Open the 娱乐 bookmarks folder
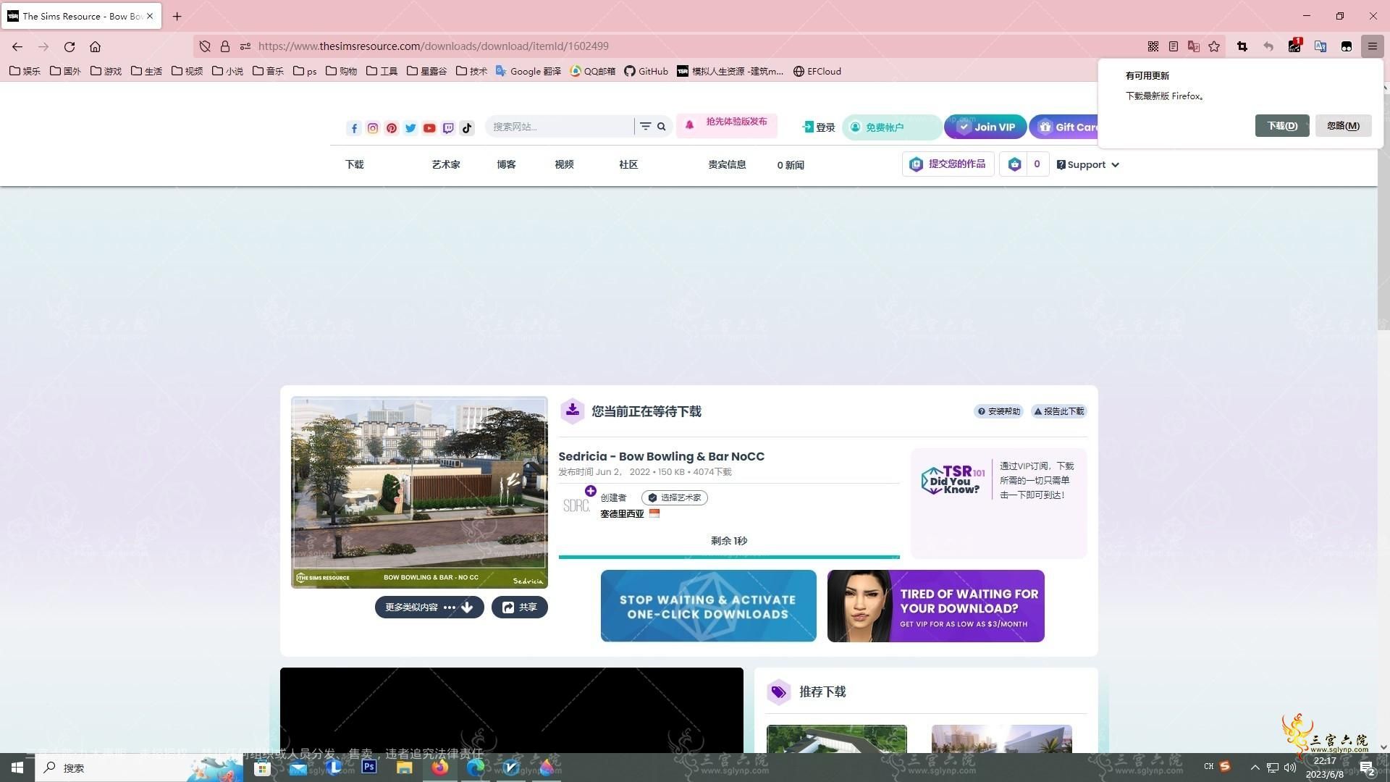The height and width of the screenshot is (782, 1390). pyautogui.click(x=25, y=71)
